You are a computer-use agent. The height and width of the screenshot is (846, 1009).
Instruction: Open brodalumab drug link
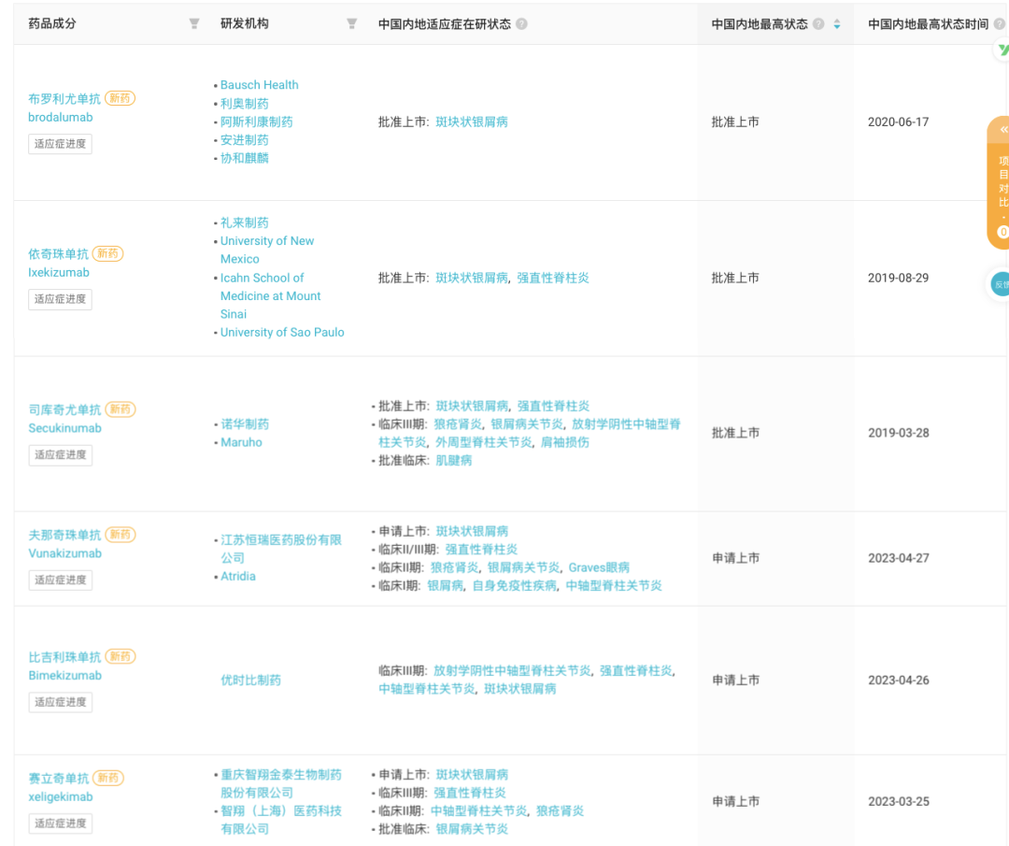pyautogui.click(x=61, y=117)
